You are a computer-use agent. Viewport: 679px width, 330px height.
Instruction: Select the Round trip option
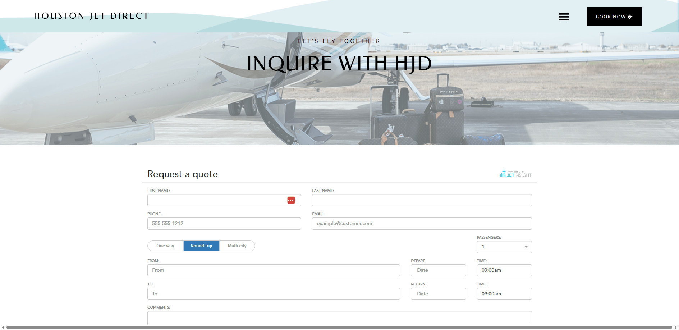[x=201, y=246]
